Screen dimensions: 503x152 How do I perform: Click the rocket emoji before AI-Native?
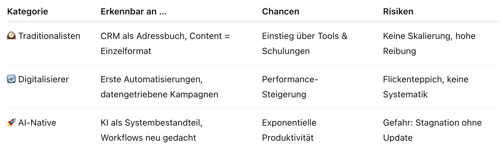(11, 122)
